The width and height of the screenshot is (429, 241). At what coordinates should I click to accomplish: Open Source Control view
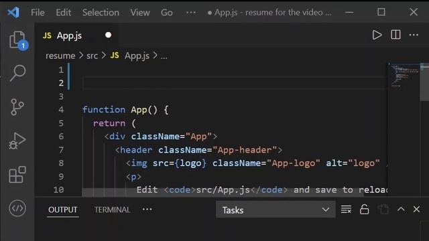[17, 107]
